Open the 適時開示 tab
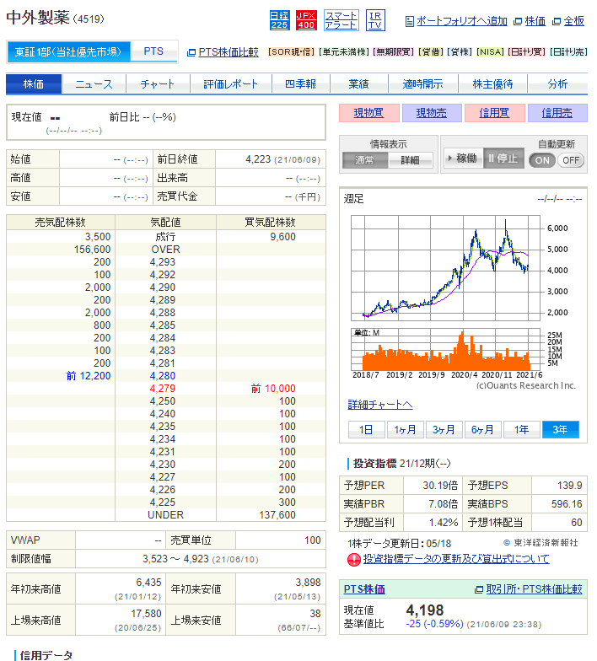Screen dimensions: 597x661 423,84
